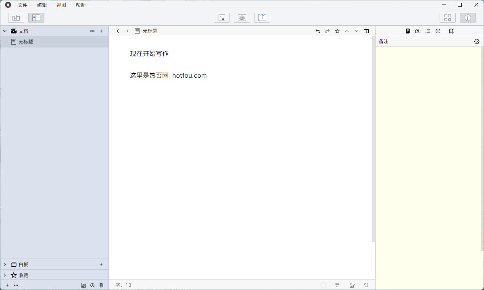This screenshot has height=290, width=484.
Task: Expand the 白板 section
Action: (5, 264)
